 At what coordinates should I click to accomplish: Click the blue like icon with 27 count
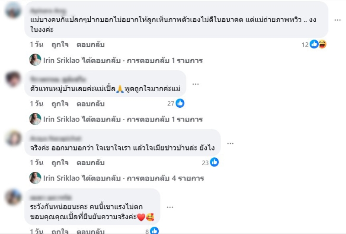(x=180, y=103)
